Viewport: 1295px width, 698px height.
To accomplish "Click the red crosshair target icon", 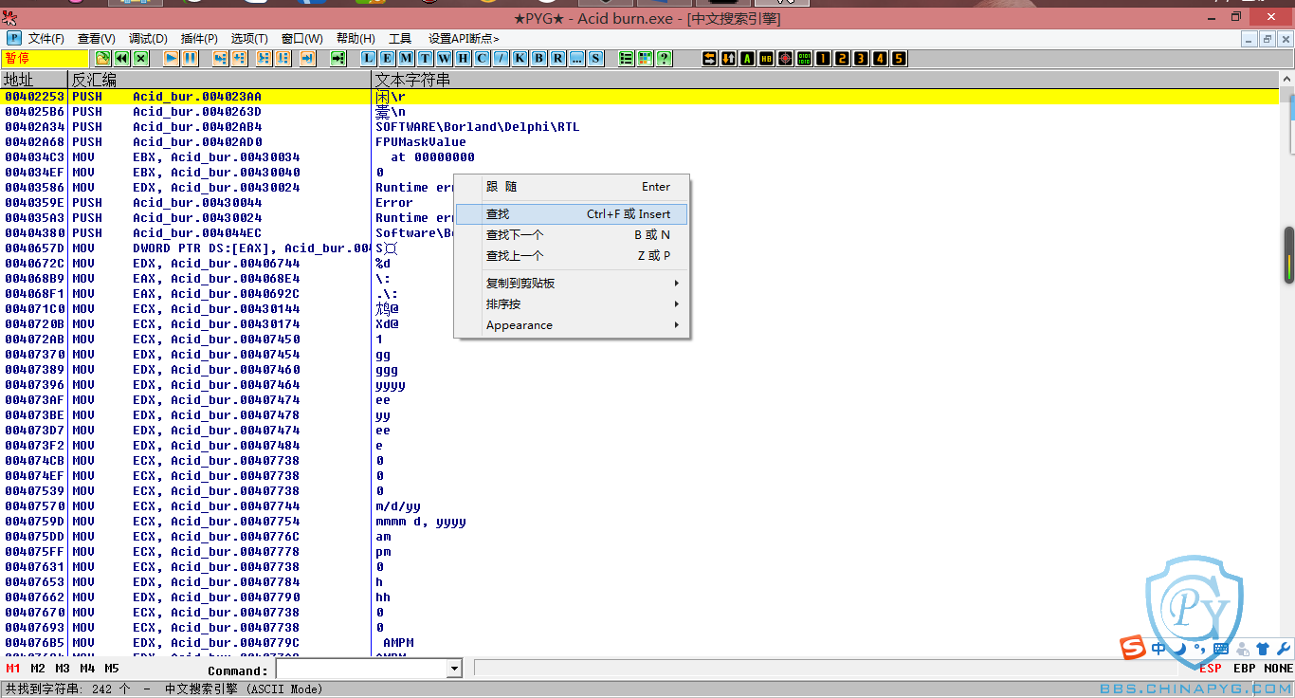I will click(786, 58).
